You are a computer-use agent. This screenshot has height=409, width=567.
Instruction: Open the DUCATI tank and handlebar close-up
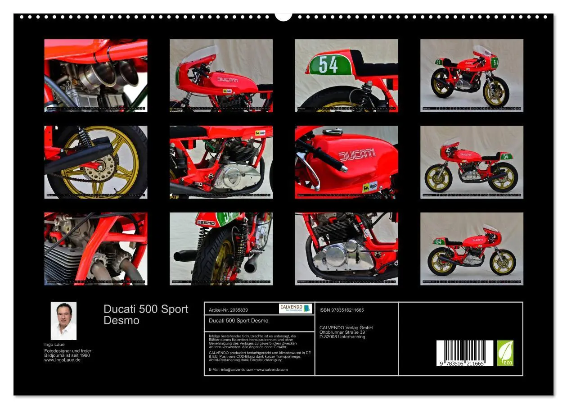click(x=346, y=162)
